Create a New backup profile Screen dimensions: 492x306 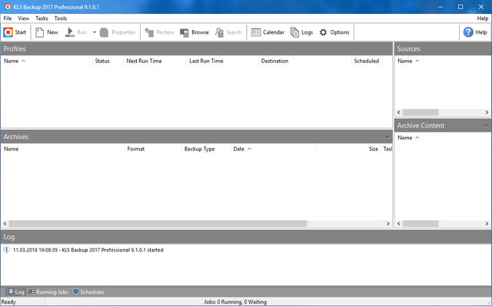(47, 32)
